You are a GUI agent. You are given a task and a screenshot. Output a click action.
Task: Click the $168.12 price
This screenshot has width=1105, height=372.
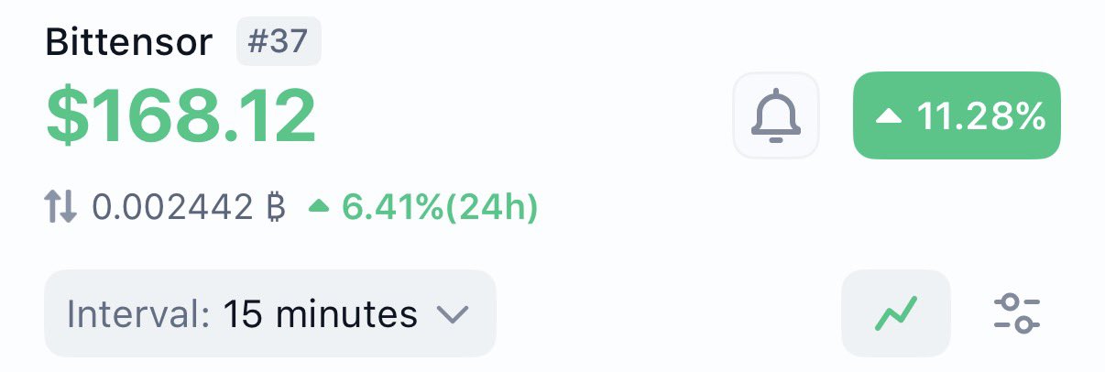(x=181, y=117)
